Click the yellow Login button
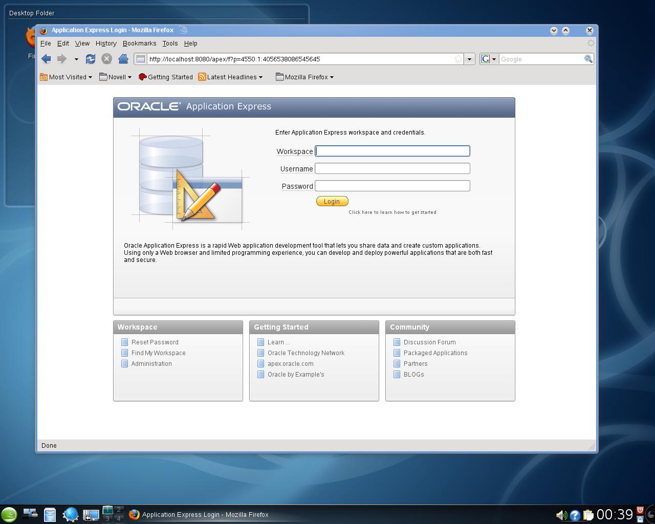Image resolution: width=655 pixels, height=524 pixels. (x=332, y=201)
